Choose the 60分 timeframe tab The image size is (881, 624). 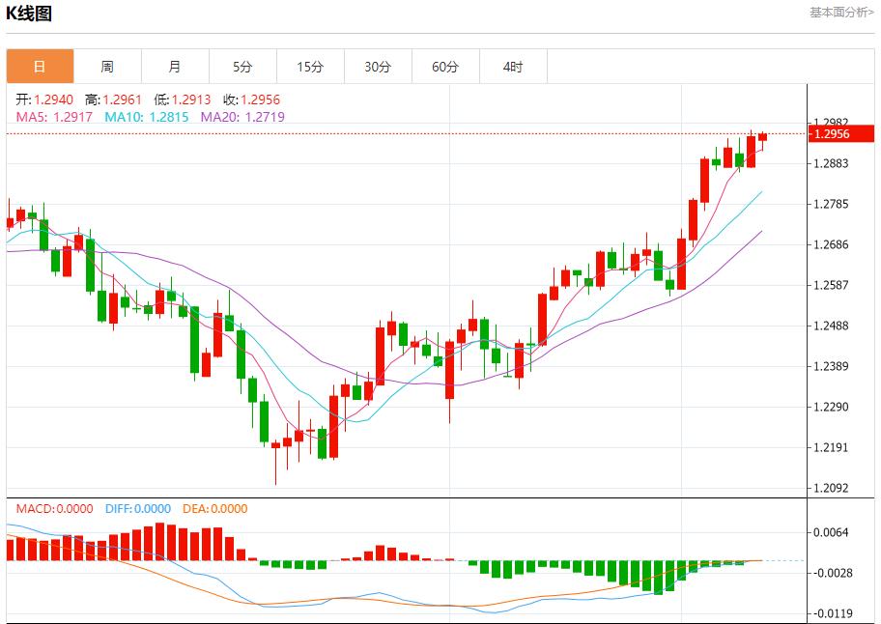pos(445,67)
